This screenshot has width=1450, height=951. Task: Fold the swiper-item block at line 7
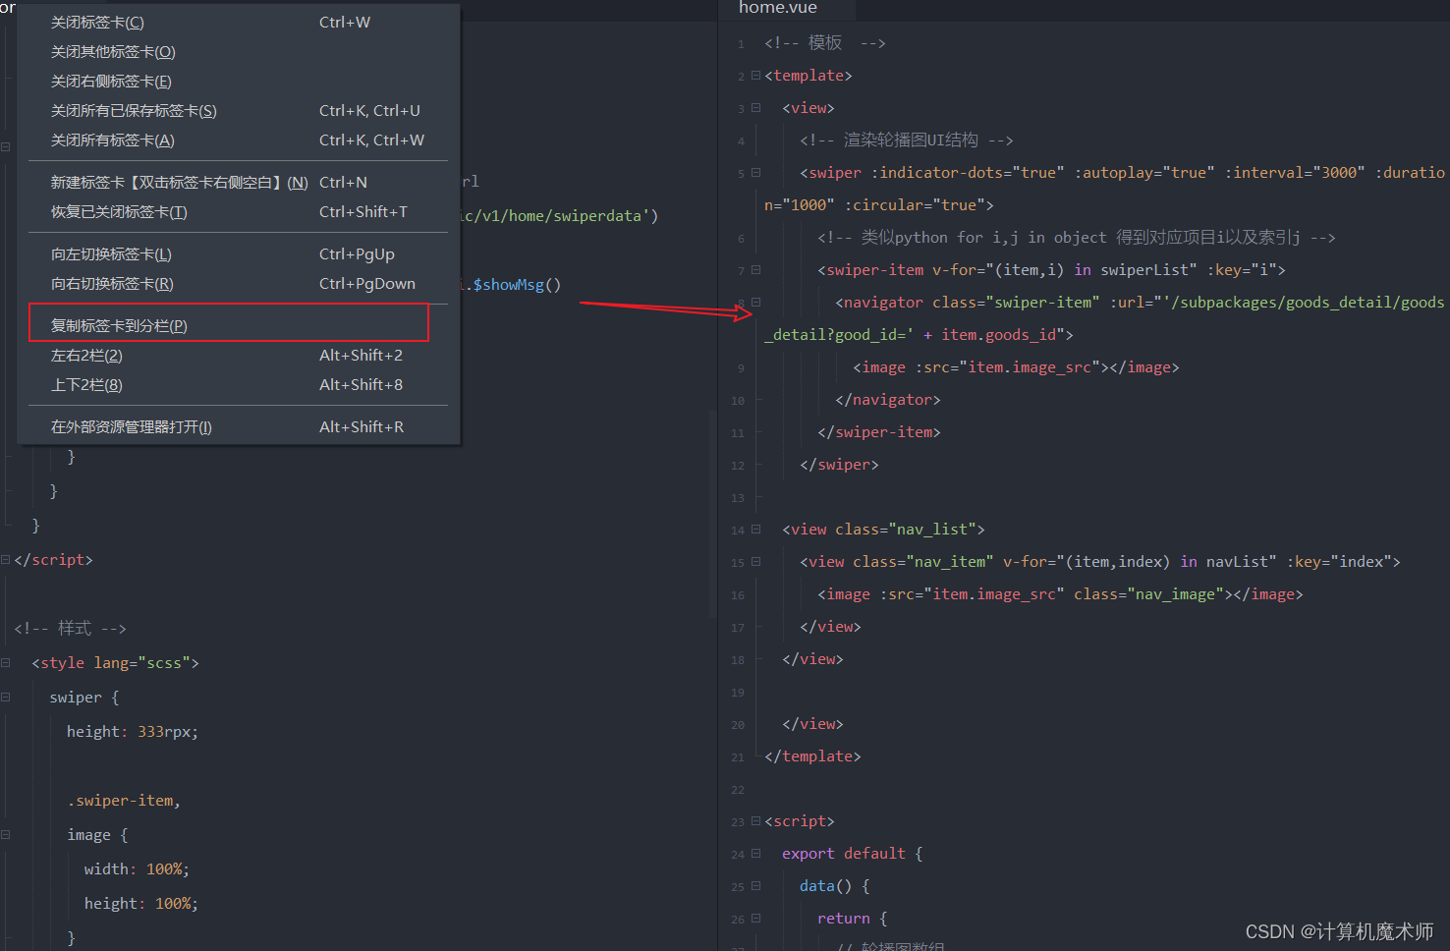click(755, 269)
